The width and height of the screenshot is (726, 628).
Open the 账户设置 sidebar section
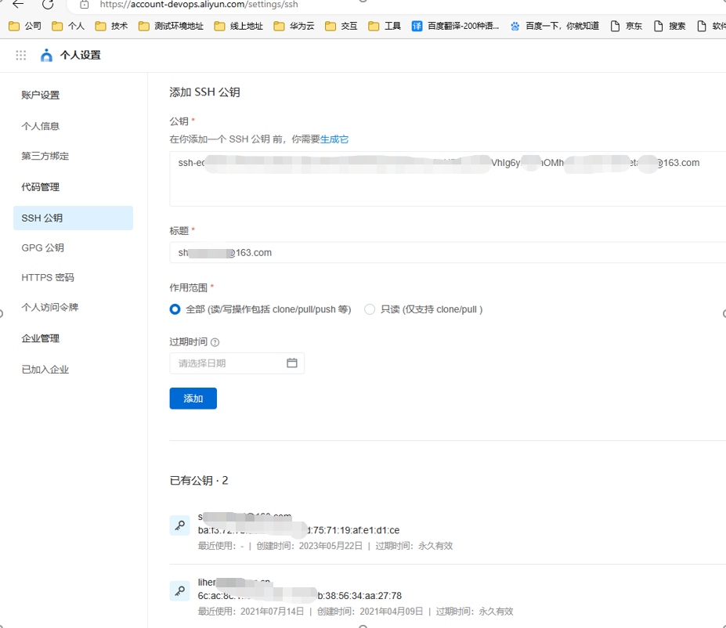point(42,95)
